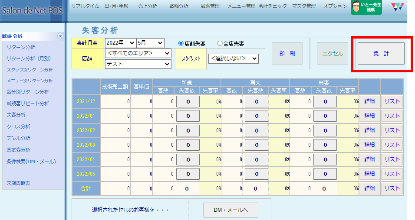415x220 pixels.
Task: Open the スタイリスト selection dropdown
Action: 233,58
